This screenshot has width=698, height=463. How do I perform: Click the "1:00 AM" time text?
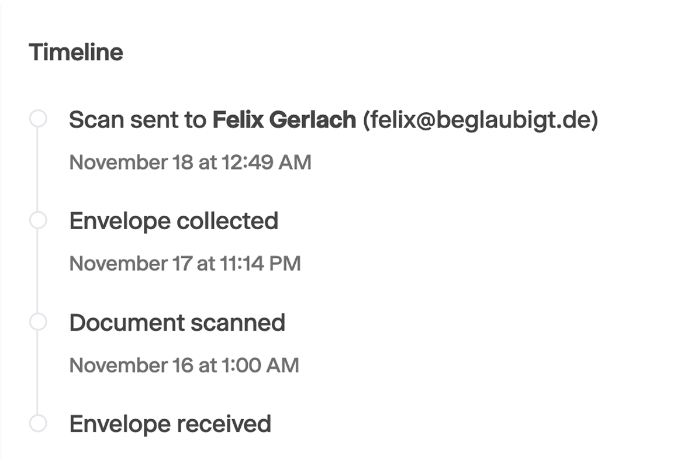260,365
